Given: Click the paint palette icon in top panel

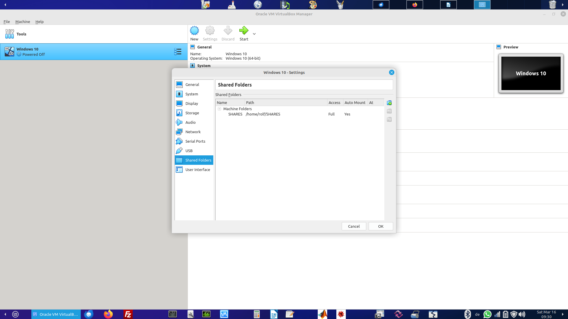Looking at the screenshot, I should click(313, 4).
